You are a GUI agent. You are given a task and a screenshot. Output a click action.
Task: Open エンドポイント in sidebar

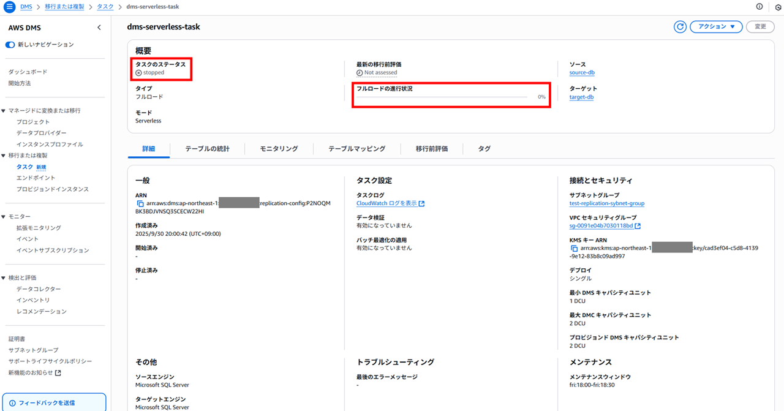(36, 178)
